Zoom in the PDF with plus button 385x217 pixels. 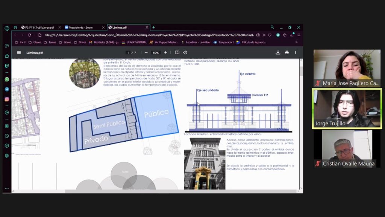165,52
